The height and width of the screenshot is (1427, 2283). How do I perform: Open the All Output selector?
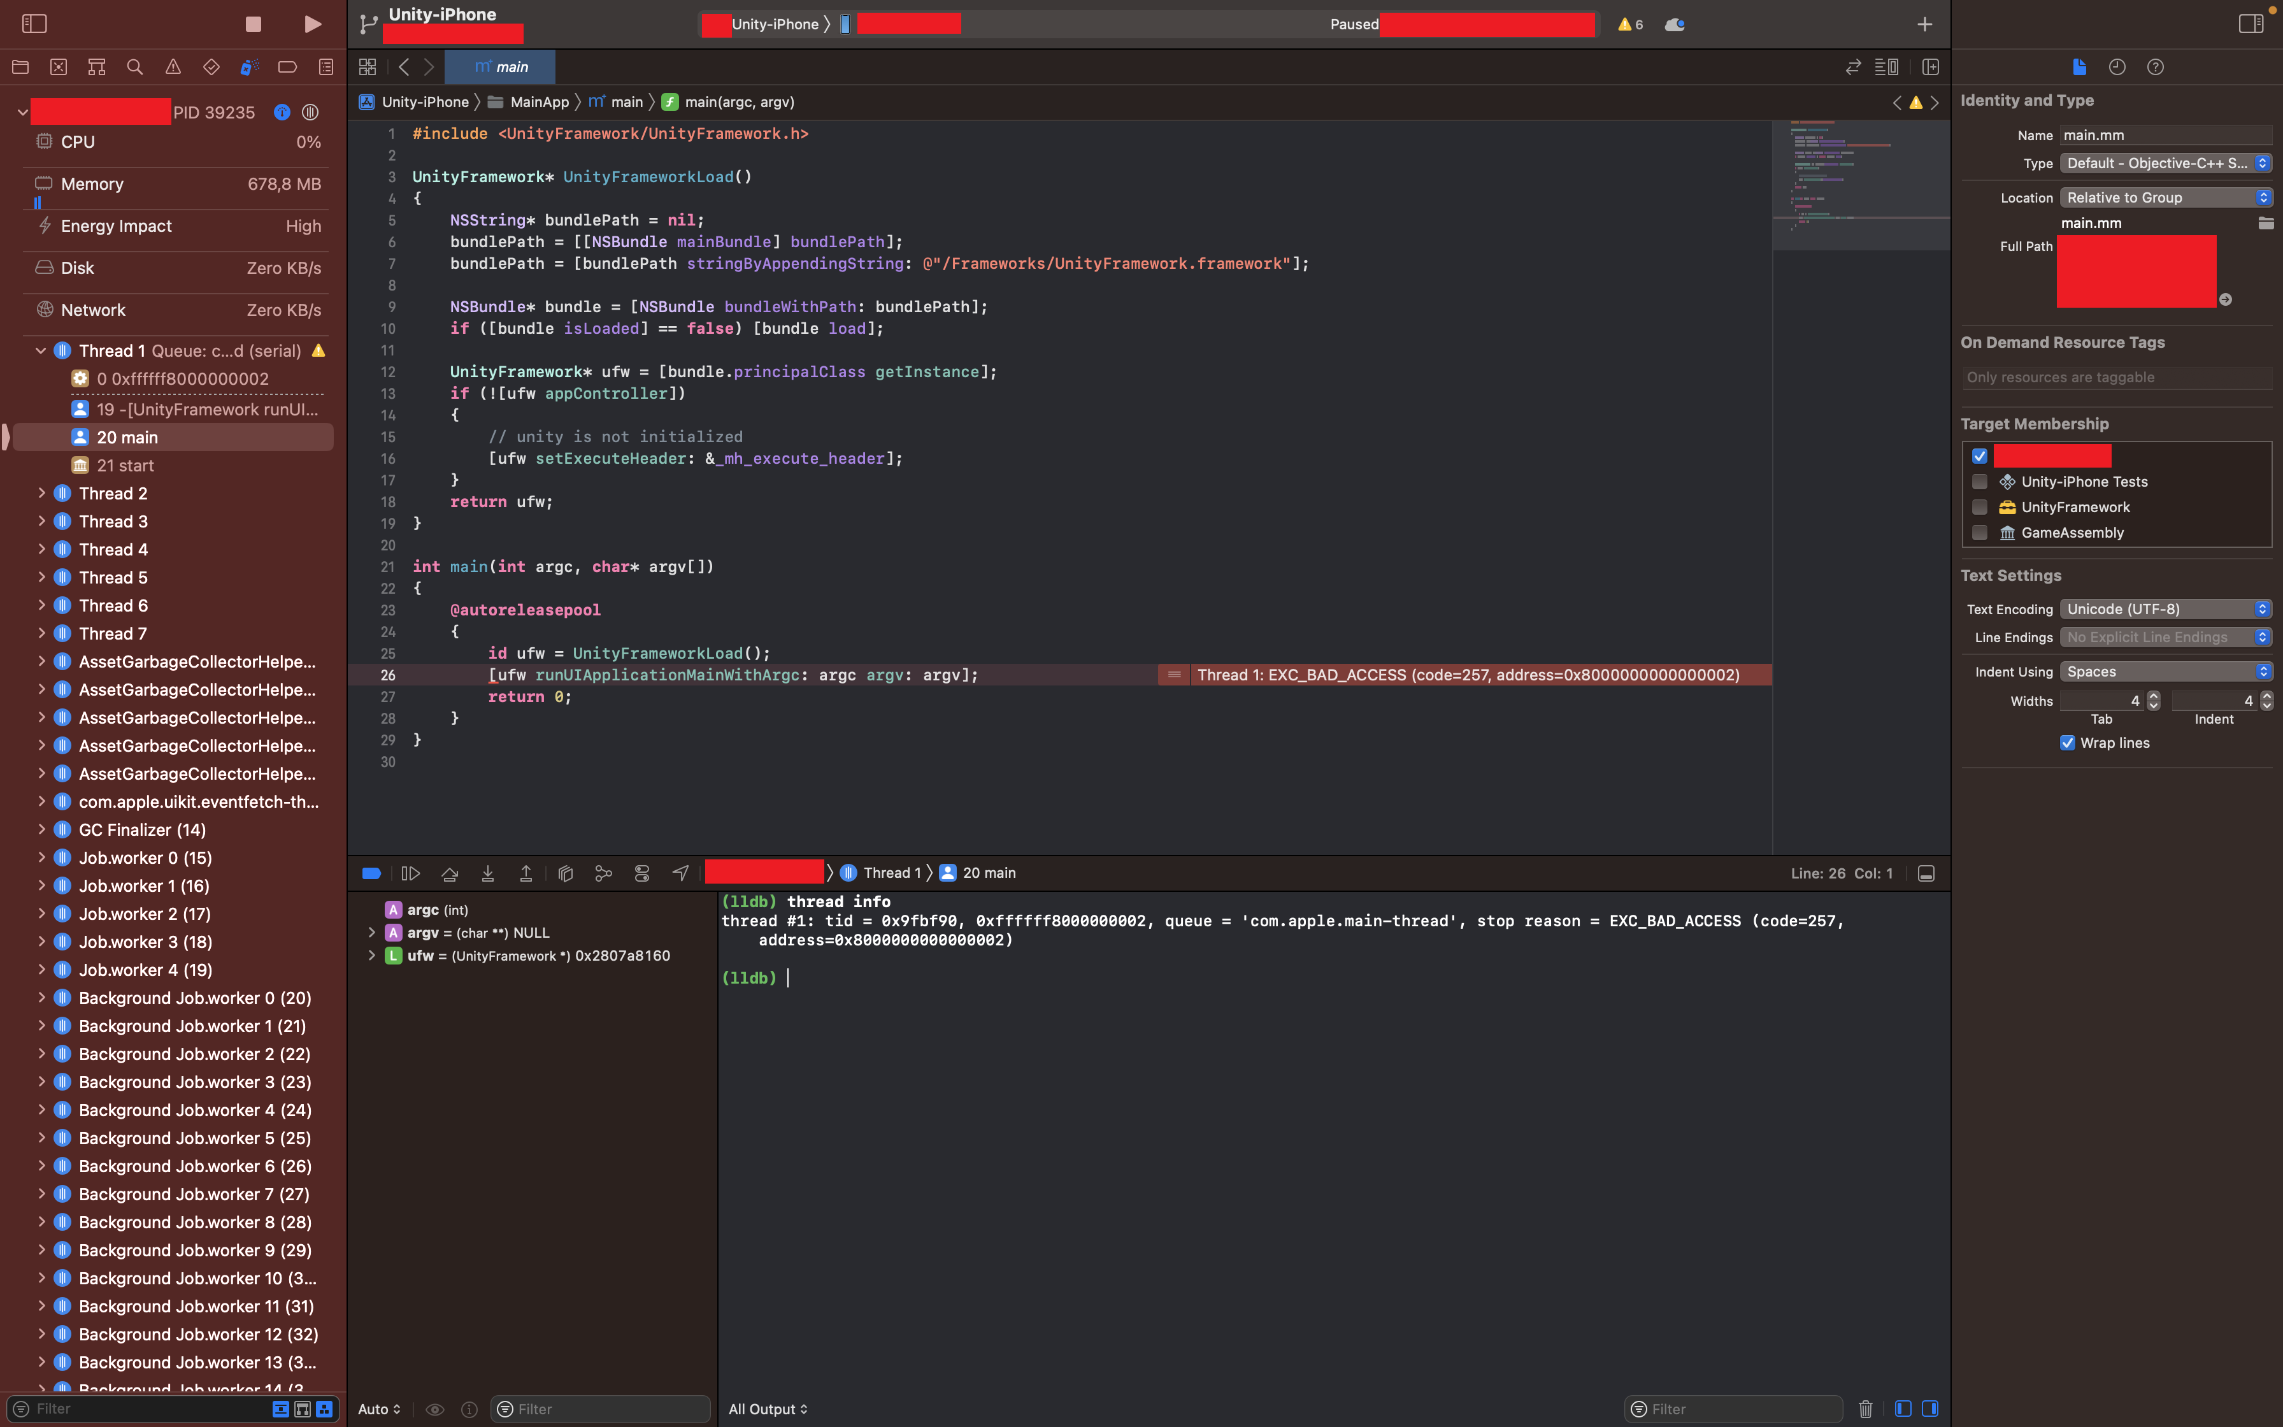(768, 1408)
